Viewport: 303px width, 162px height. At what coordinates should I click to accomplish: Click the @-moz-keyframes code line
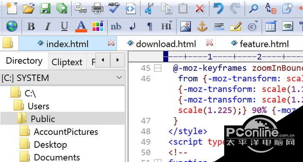(x=238, y=68)
